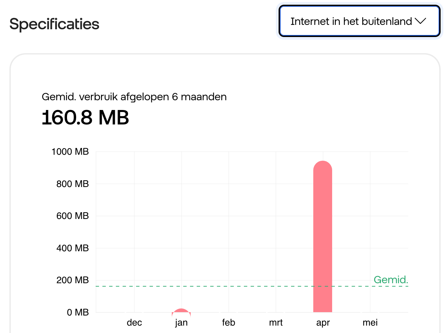Click the mrt month label
The width and height of the screenshot is (446, 333).
[276, 323]
